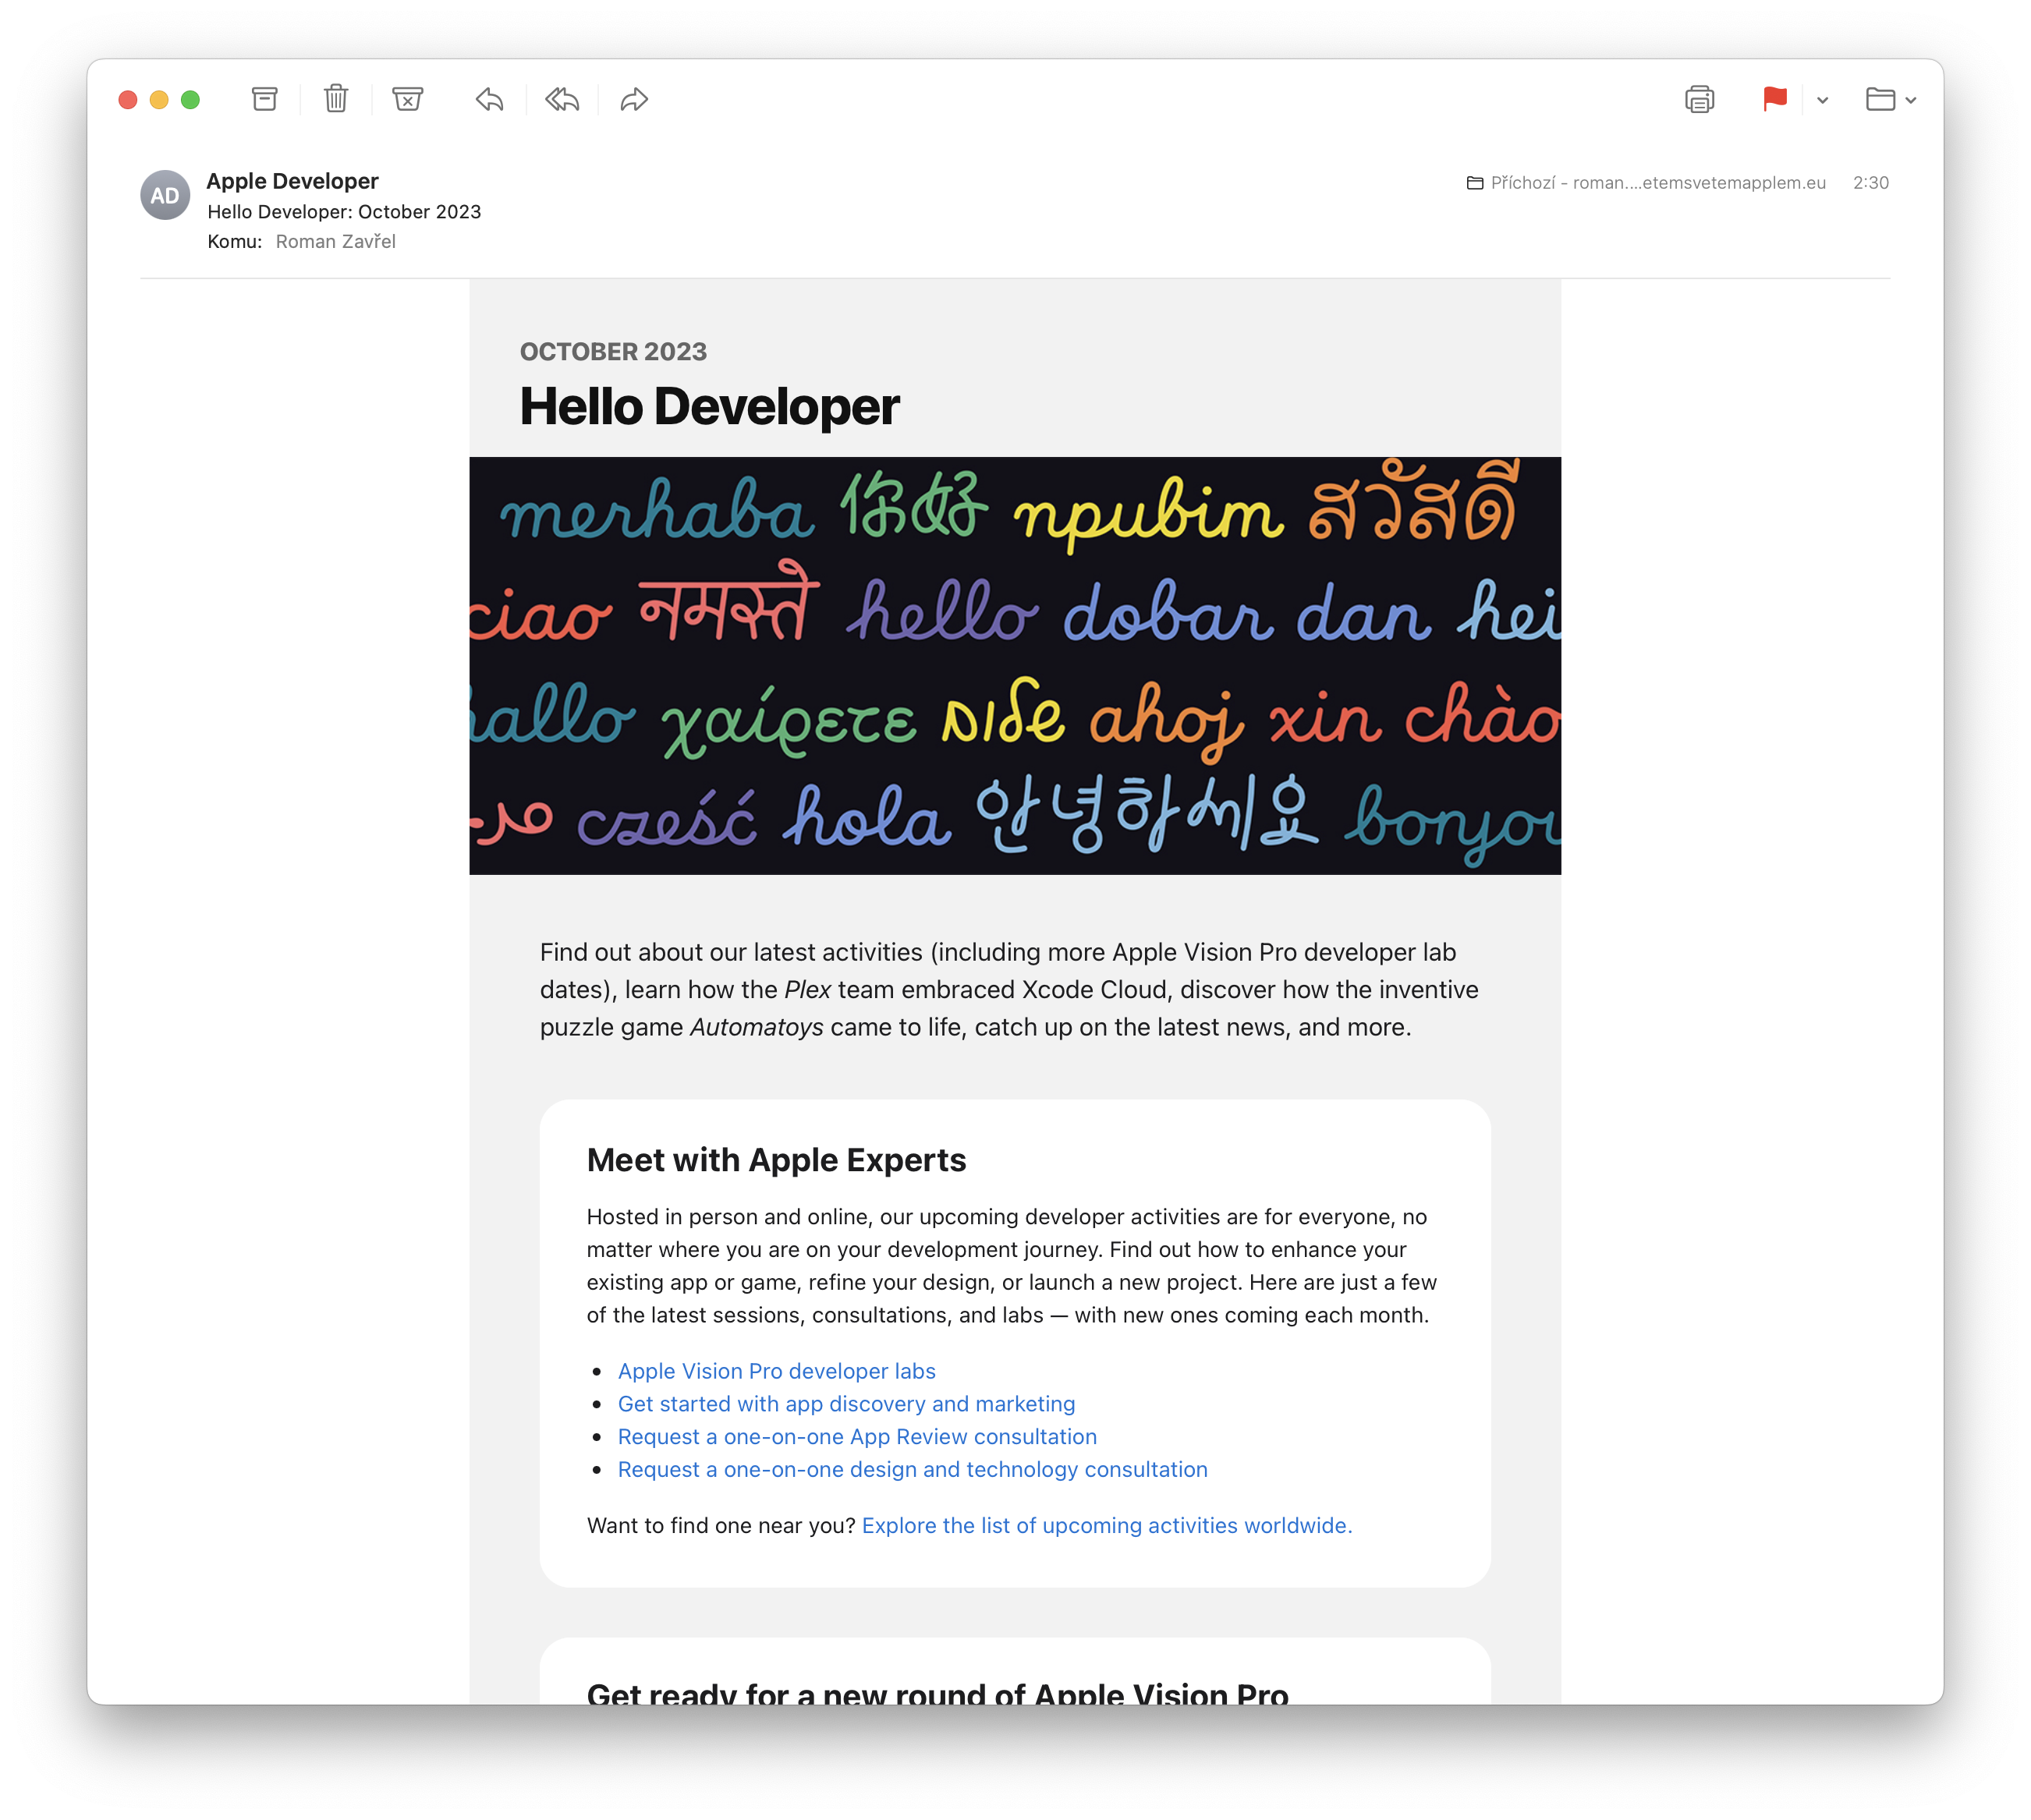Delete the message with trash icon
Viewport: 2031px width, 1820px height.
pyautogui.click(x=336, y=99)
